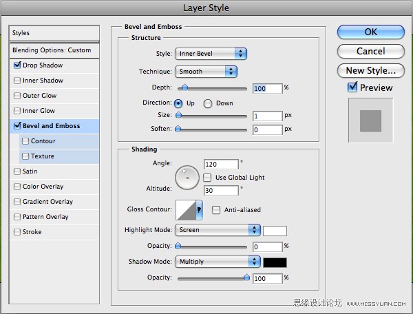413x314 pixels.
Task: Click the style preview thumbnail
Action: [x=370, y=120]
